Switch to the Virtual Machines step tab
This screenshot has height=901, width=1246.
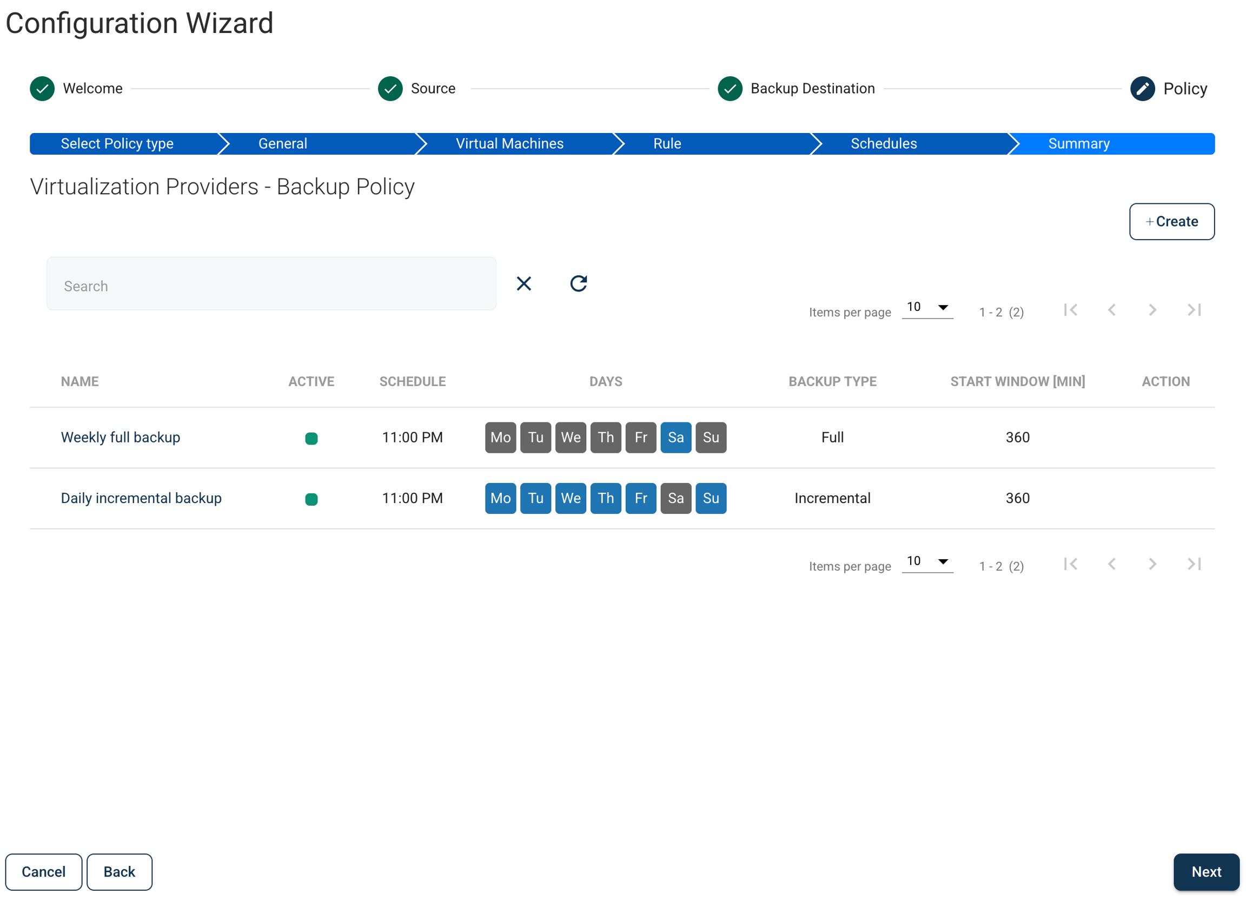point(509,143)
